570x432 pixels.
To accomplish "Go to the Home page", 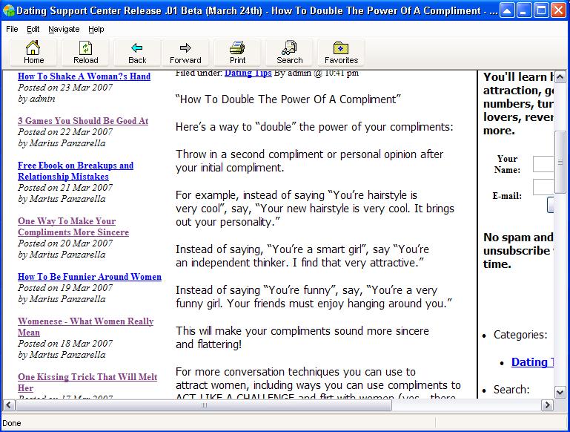I will point(33,53).
